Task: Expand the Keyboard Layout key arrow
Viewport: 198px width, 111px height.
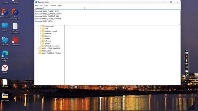Action: [41, 31]
